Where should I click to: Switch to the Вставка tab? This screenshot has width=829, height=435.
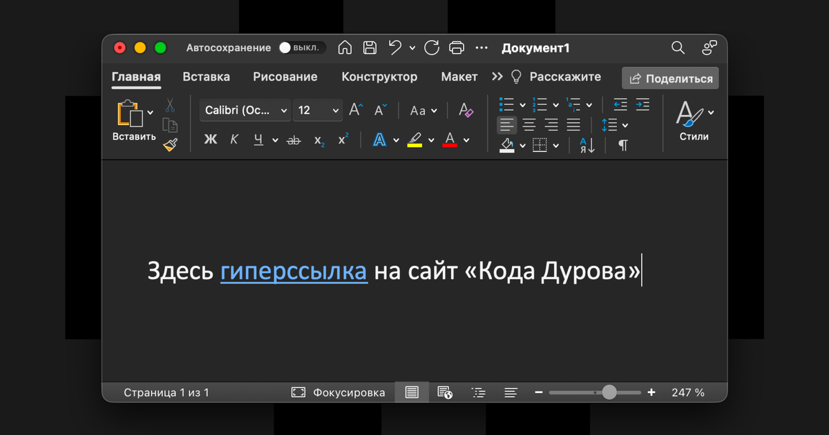pyautogui.click(x=206, y=77)
